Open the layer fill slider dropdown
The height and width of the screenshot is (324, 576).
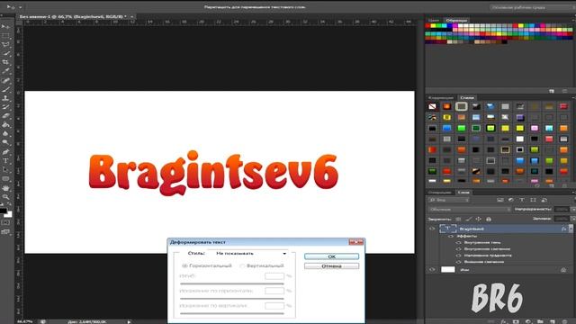pyautogui.click(x=572, y=219)
